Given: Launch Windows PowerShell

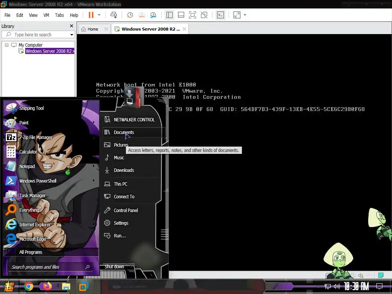Looking at the screenshot, I should click(38, 181).
